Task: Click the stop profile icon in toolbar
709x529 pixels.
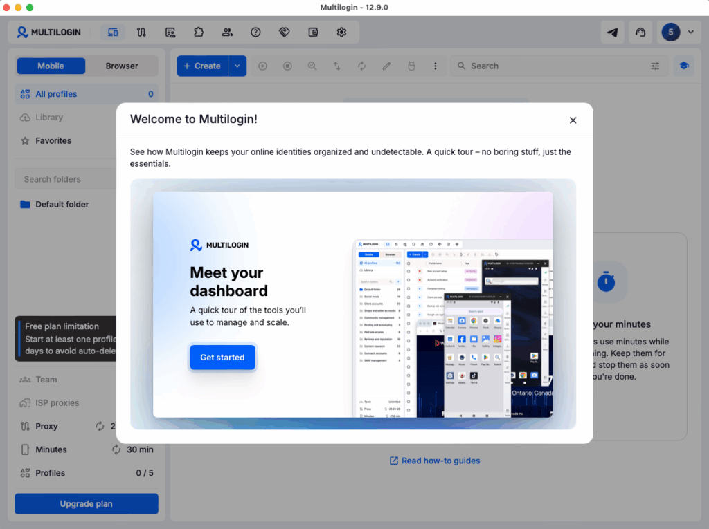Action: 287,66
